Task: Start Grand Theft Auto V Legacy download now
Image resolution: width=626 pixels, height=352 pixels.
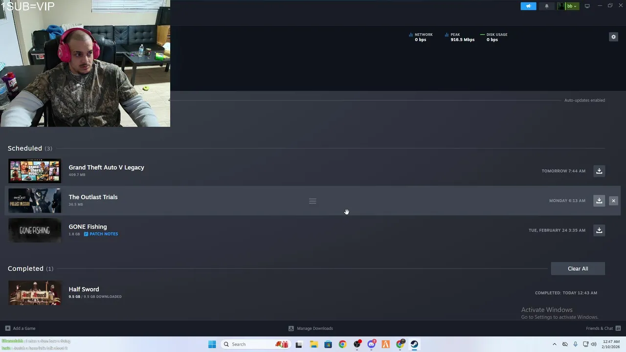Action: [599, 171]
